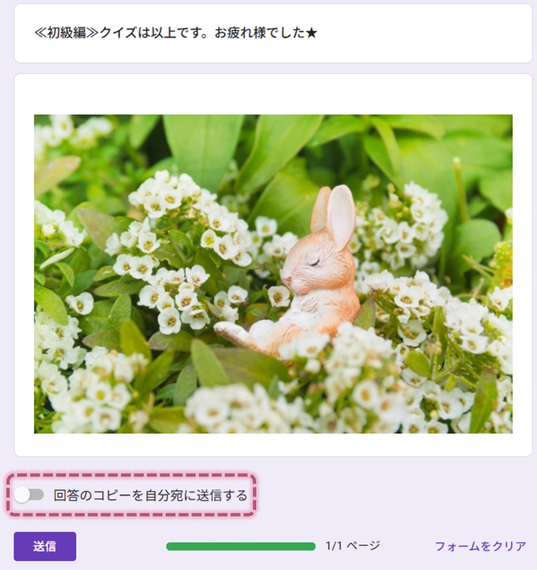This screenshot has width=537, height=570.
Task: Click the yellow flower at photo's right edge
Action: click(504, 262)
